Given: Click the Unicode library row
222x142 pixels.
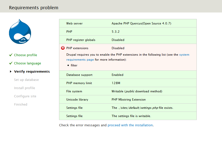Looking at the screenshot, I should (128, 100).
